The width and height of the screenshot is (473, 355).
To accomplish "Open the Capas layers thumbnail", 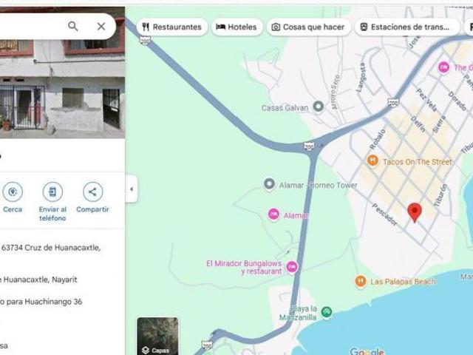I will pyautogui.click(x=157, y=336).
